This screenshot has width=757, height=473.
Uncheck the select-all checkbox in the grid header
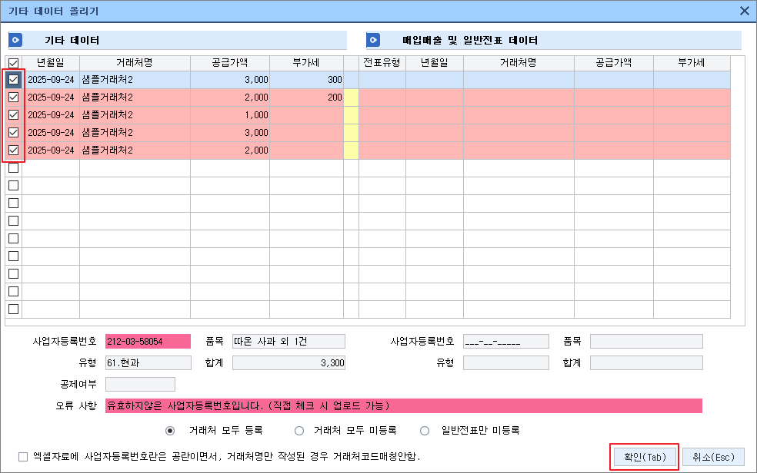coord(13,63)
